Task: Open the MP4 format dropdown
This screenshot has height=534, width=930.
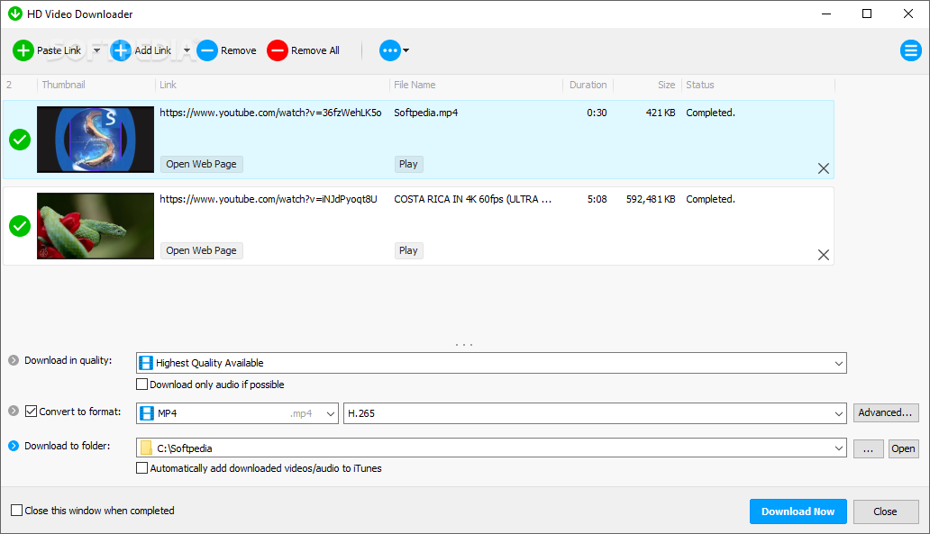Action: [x=237, y=413]
